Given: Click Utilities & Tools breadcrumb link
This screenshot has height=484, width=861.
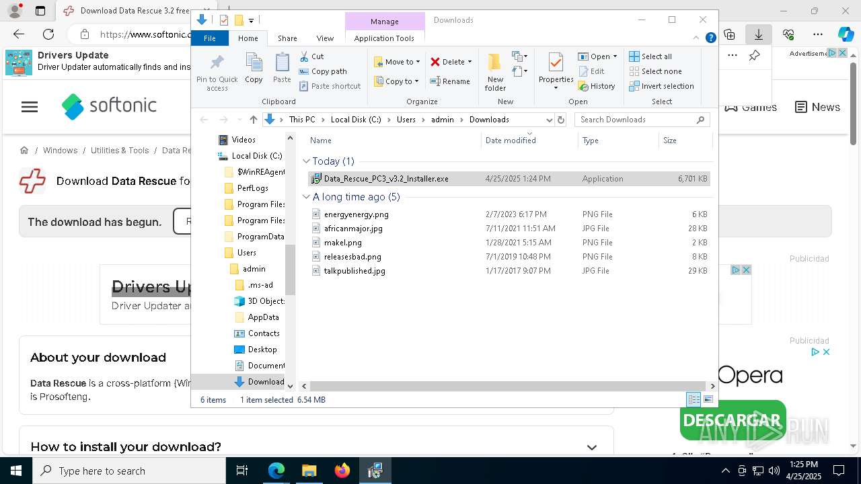Looking at the screenshot, I should pos(120,151).
